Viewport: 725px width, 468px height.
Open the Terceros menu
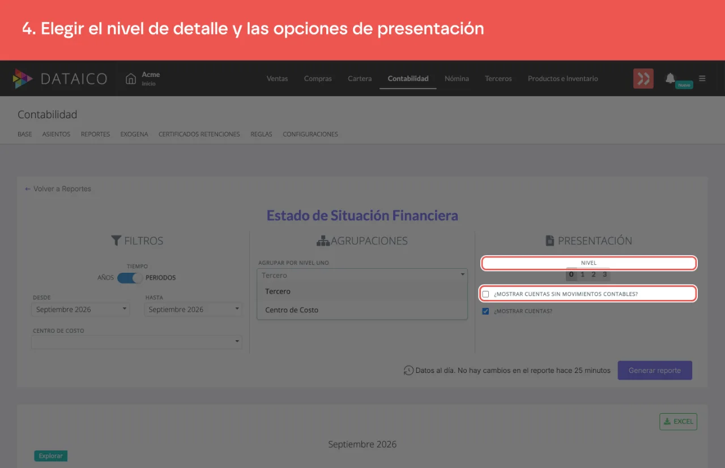coord(498,79)
